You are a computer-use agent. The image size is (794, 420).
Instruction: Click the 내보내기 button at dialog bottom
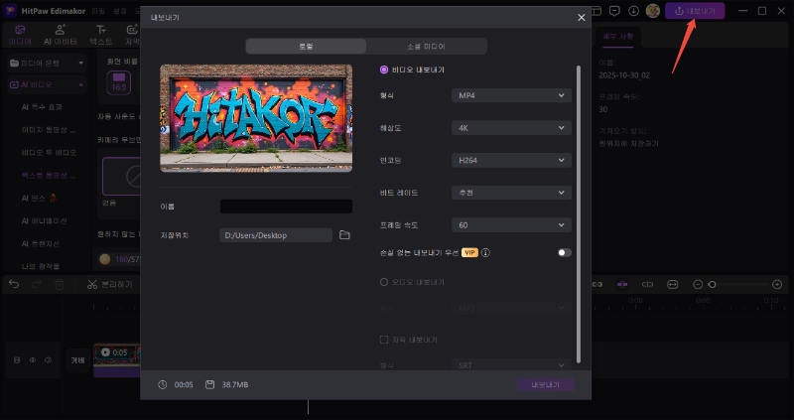tap(545, 384)
